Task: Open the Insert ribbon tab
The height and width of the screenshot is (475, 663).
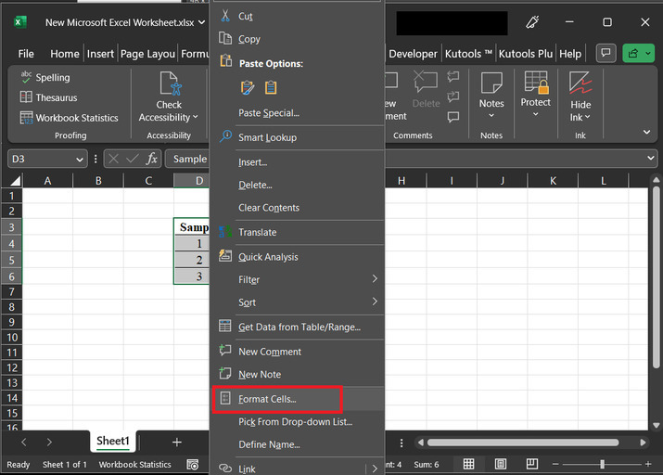Action: 101,54
